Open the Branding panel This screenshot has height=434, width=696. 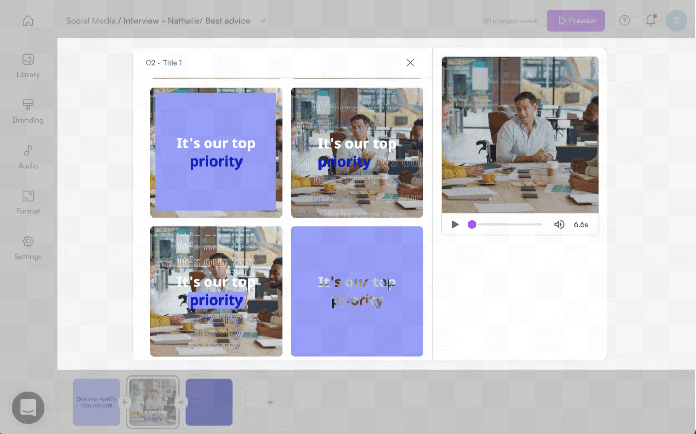coord(28,112)
